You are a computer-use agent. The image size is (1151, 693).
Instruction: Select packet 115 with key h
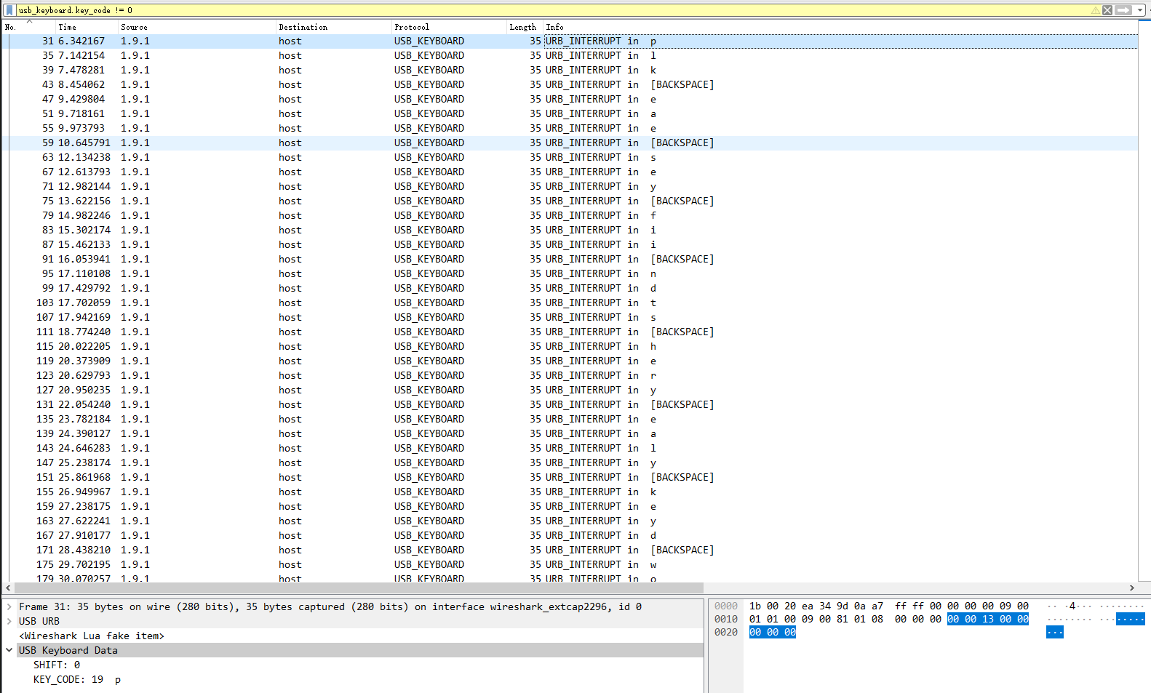coord(570,346)
